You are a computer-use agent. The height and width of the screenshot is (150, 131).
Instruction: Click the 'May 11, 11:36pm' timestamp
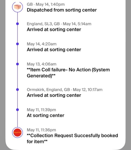pyautogui.click(x=41, y=130)
